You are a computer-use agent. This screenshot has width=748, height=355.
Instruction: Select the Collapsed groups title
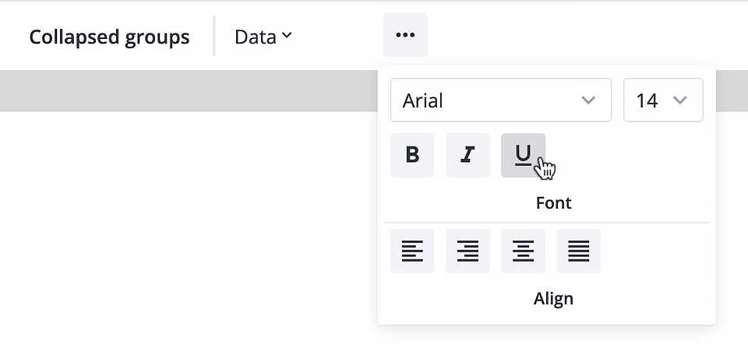coord(109,37)
